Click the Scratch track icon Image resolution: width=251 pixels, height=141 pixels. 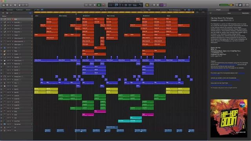[x=5, y=58]
